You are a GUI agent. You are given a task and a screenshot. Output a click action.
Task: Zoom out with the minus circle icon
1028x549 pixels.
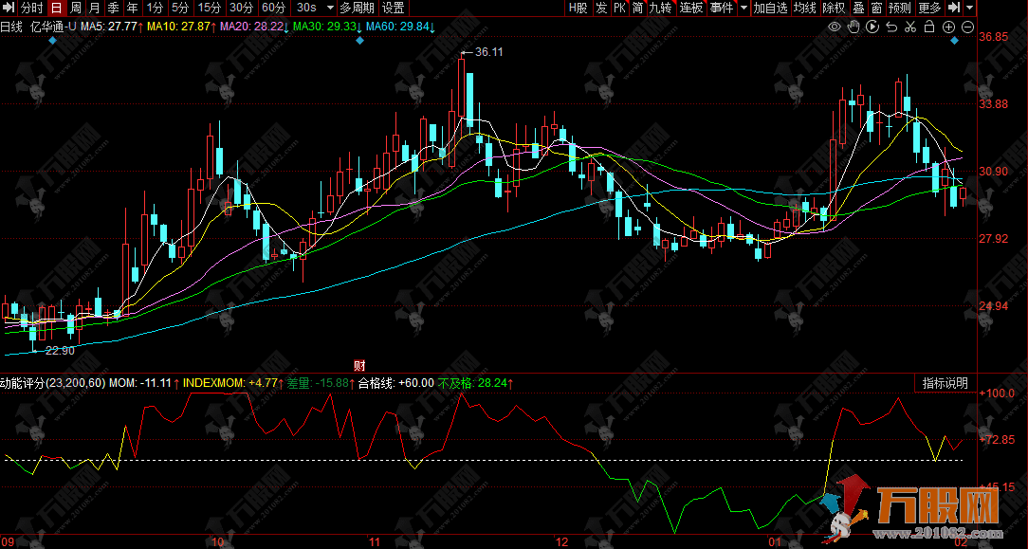pyautogui.click(x=966, y=27)
